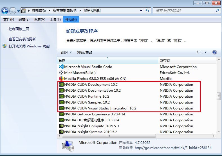
Task: Click the horizontal scrollbar left arrow
Action: click(x=59, y=136)
